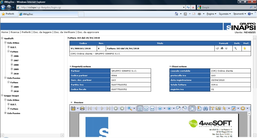Screen dimensions: 257x138
Task: Zoom out with the minus icon
Action: [160, 109]
